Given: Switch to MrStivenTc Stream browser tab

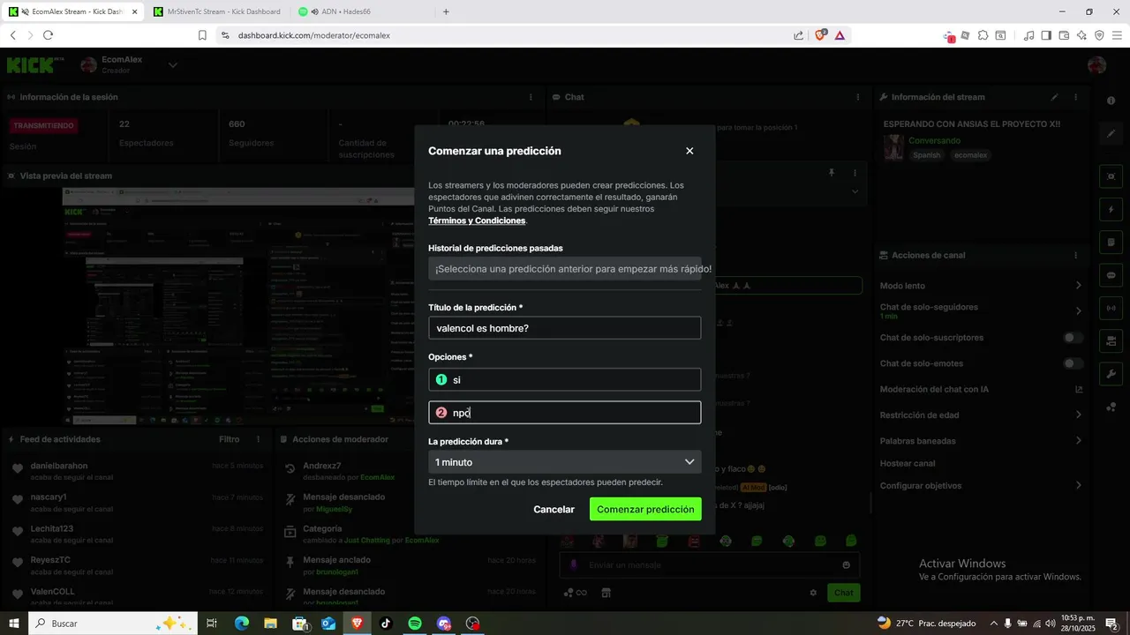Looking at the screenshot, I should click(216, 11).
